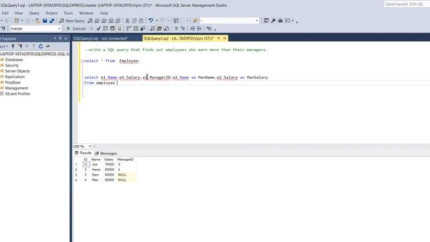Open the Undo history dropdown arrow

(157, 21)
